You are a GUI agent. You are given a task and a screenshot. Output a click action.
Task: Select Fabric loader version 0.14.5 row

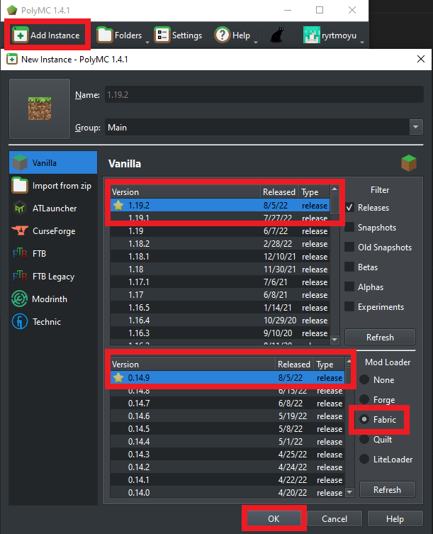pyautogui.click(x=227, y=429)
